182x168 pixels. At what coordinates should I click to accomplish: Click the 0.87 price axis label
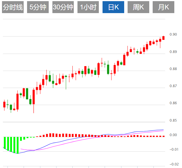pyautogui.click(x=173, y=86)
